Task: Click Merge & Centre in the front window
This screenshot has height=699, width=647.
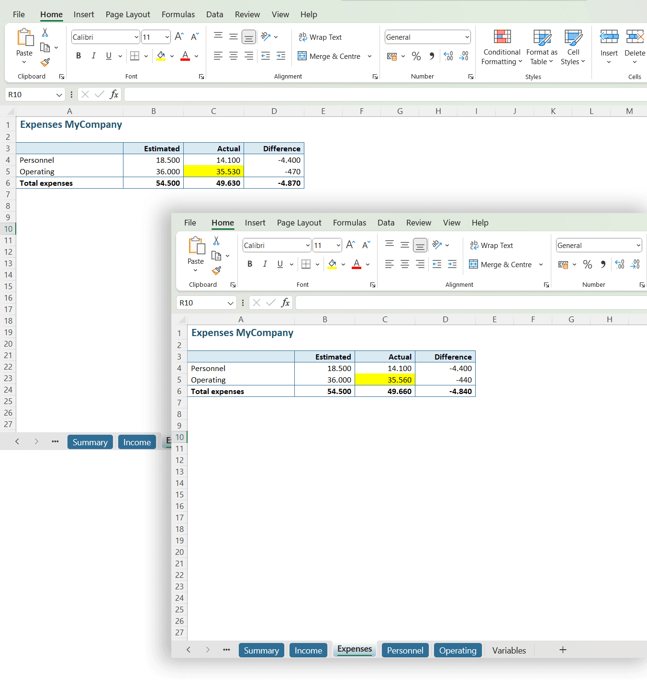Action: [501, 264]
